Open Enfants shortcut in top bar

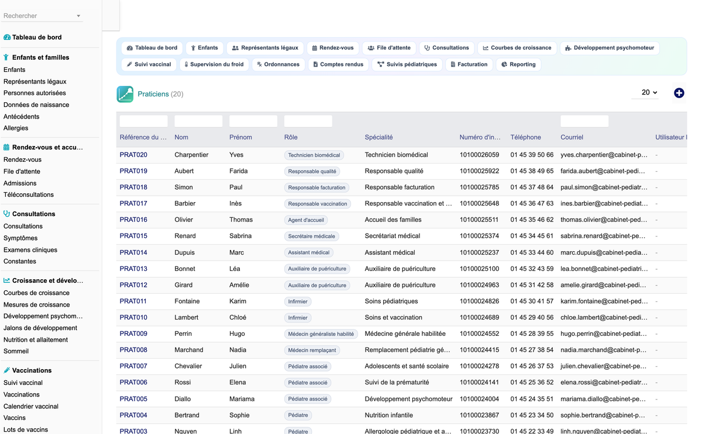[205, 48]
